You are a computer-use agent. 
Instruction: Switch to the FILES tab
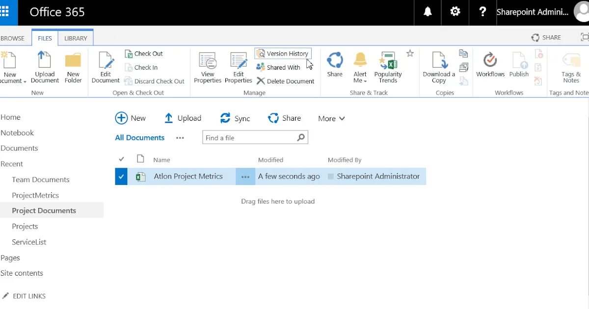[x=45, y=38]
